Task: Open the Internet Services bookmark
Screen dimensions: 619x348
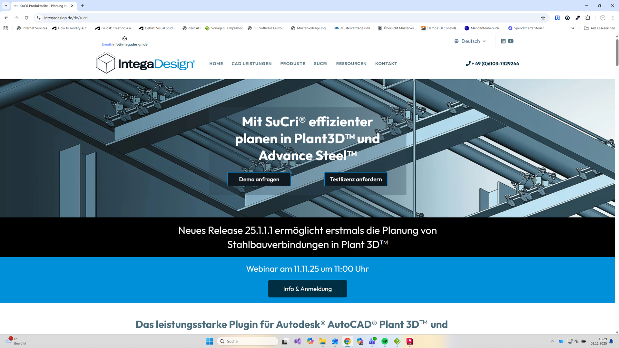Action: point(32,28)
